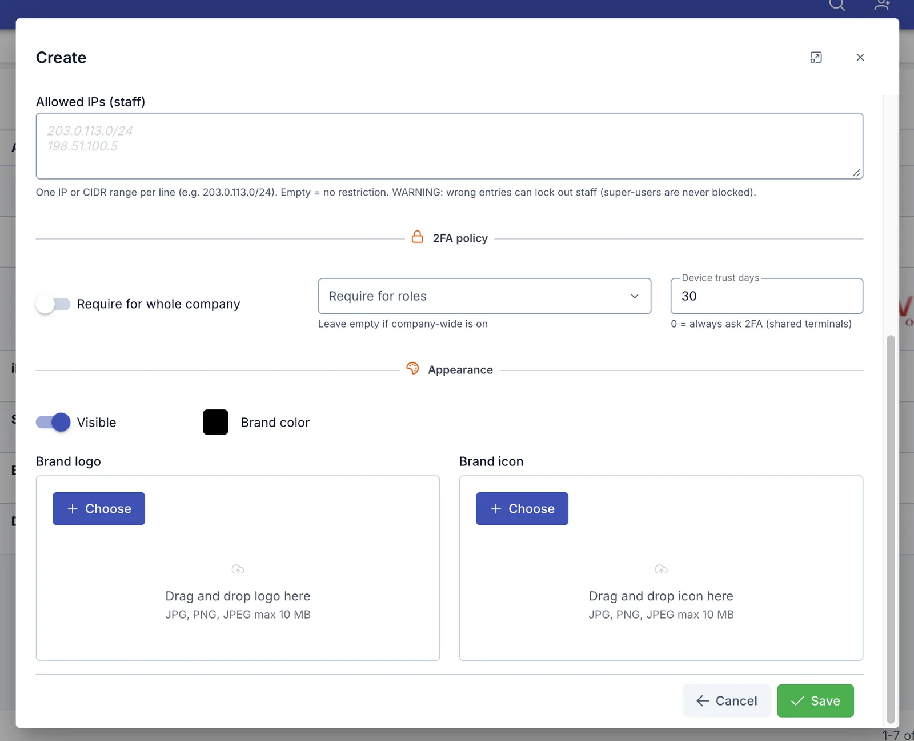Click the Drag and drop icon here text
This screenshot has width=914, height=741.
[661, 596]
